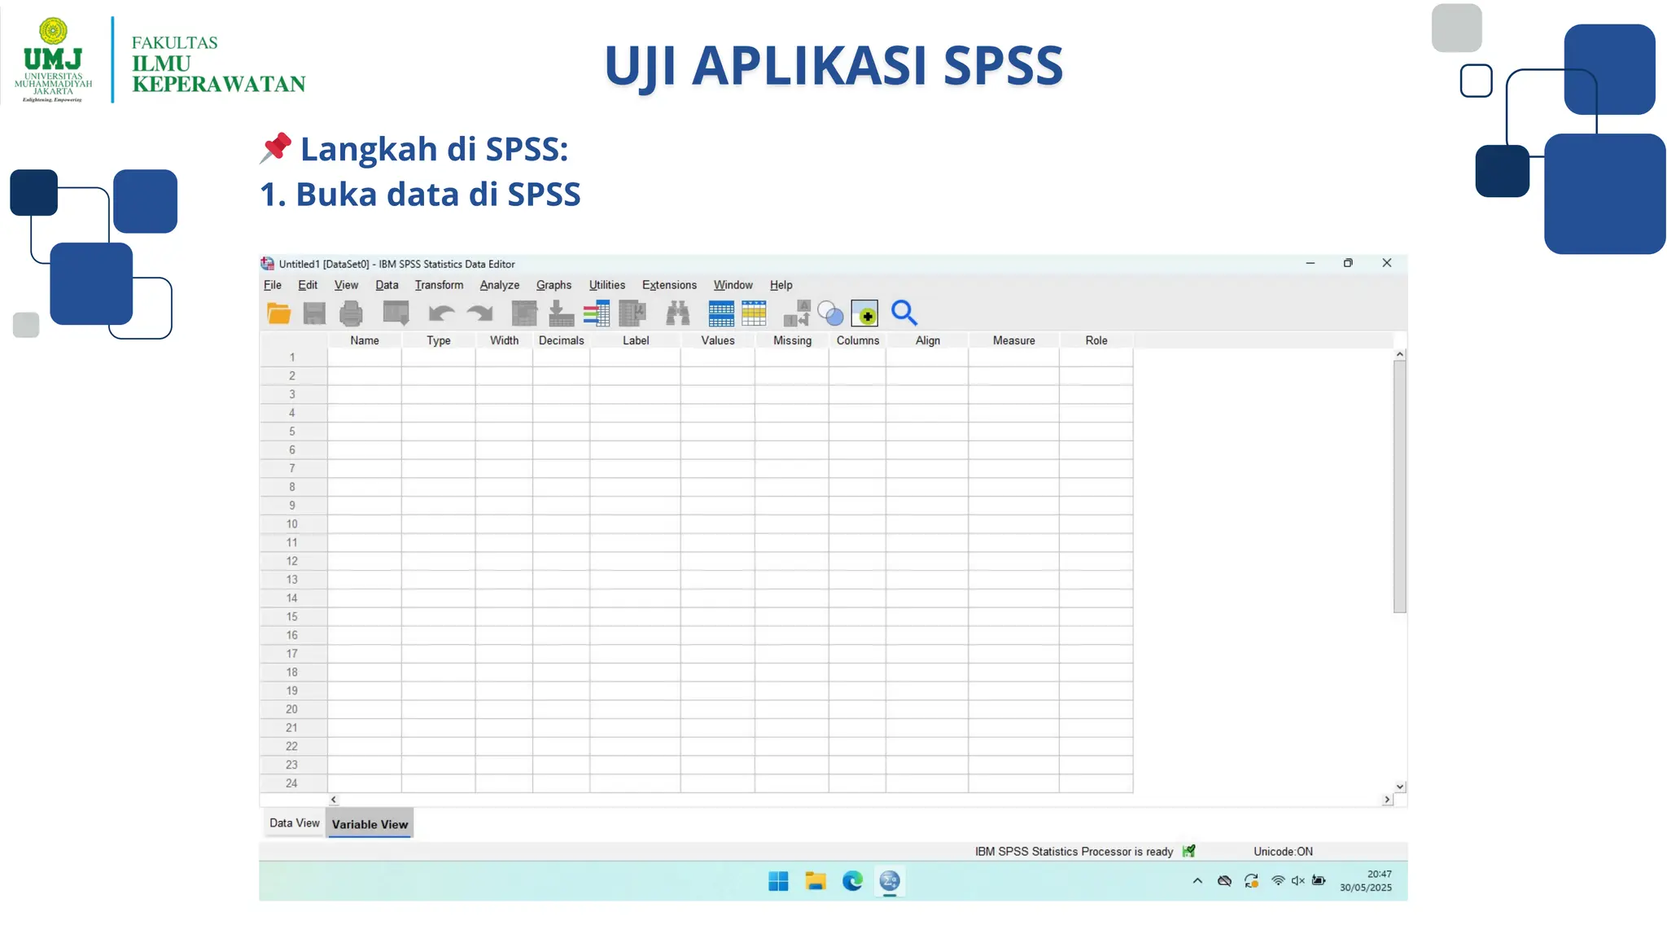Click the Run descriptive statistics icon
Screen dimensions: 1667x938
632,313
